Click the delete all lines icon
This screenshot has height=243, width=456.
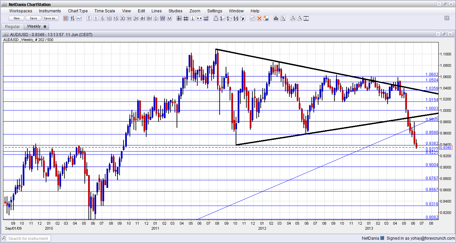tap(266, 18)
